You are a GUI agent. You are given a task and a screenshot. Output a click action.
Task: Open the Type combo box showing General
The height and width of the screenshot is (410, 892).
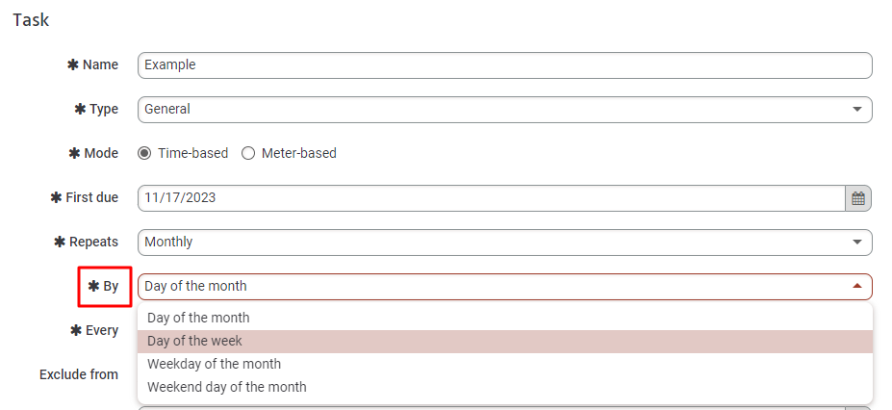click(504, 109)
